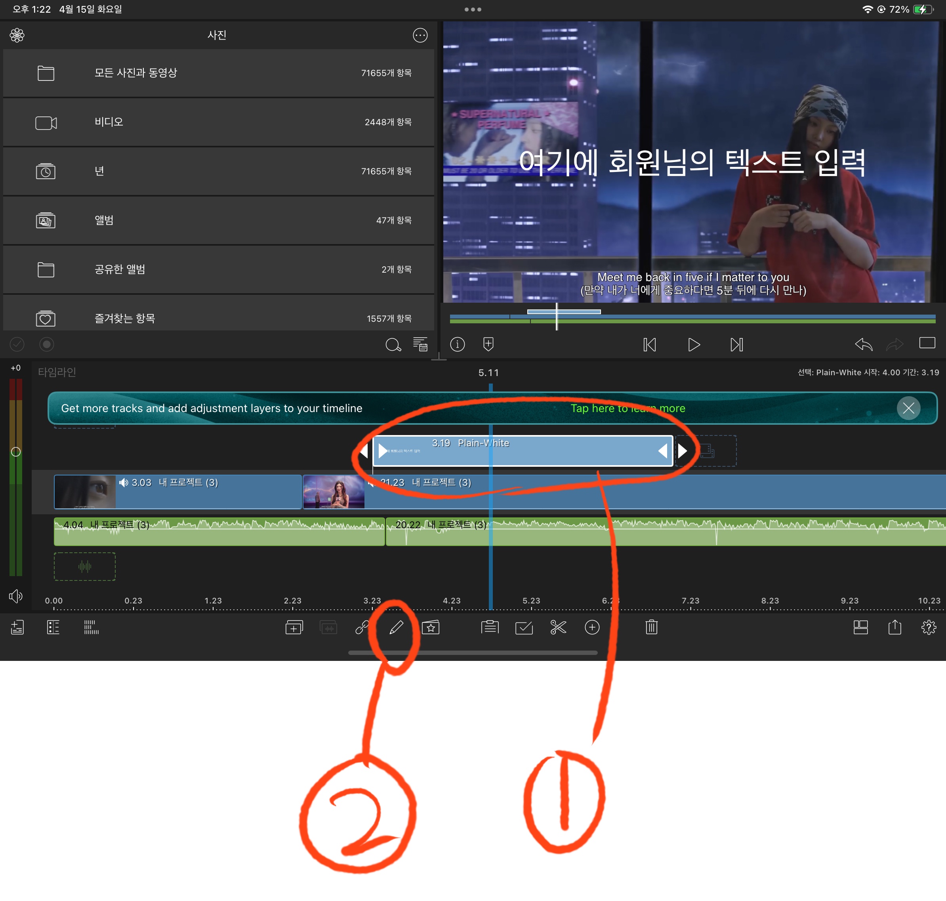
Task: Open the presets star clapper icon
Action: pos(431,627)
